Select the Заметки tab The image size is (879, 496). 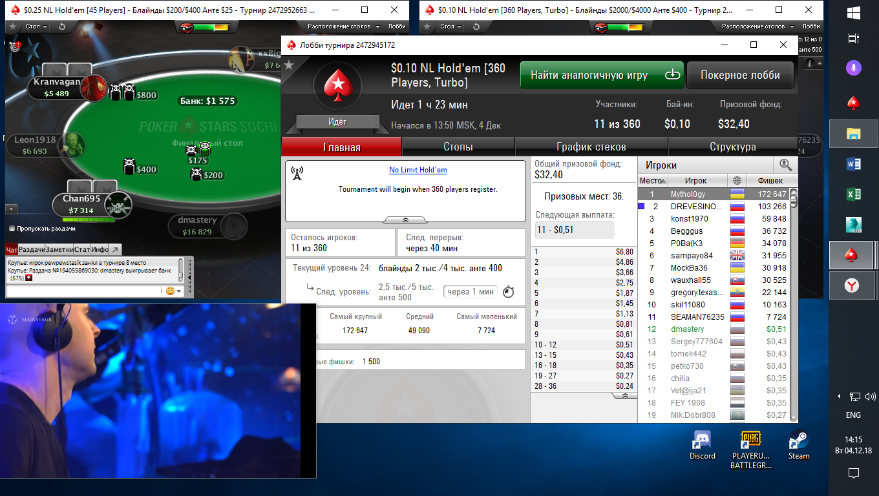point(59,249)
